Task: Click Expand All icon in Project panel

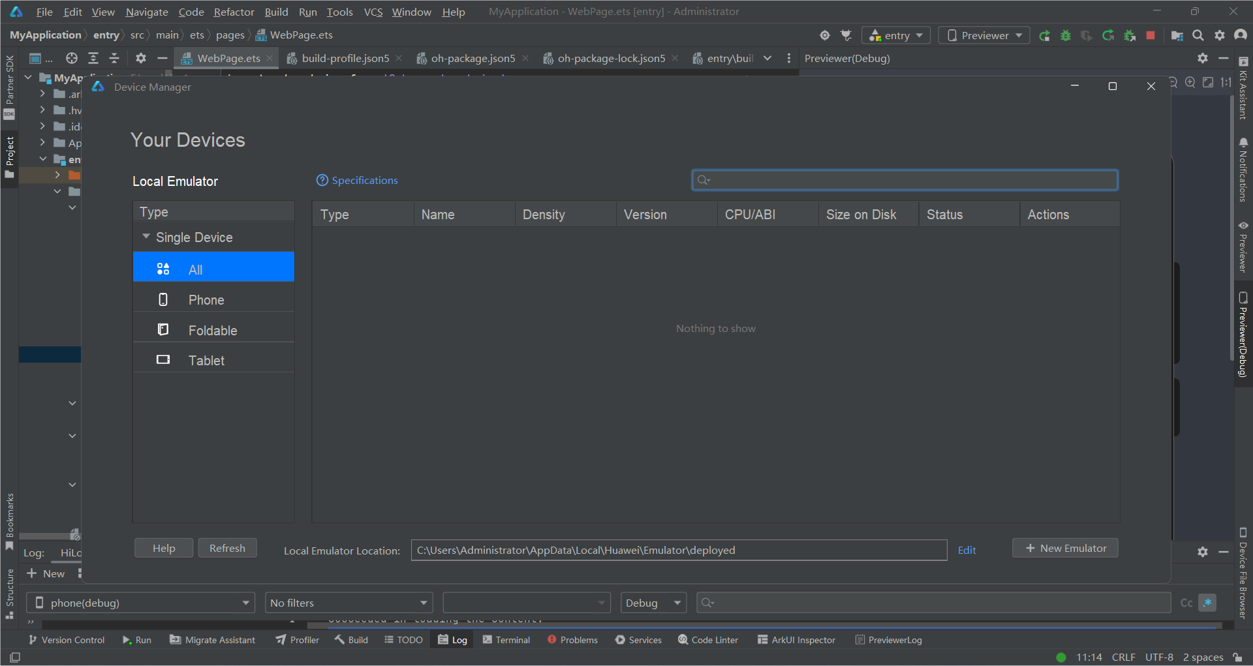Action: [93, 58]
